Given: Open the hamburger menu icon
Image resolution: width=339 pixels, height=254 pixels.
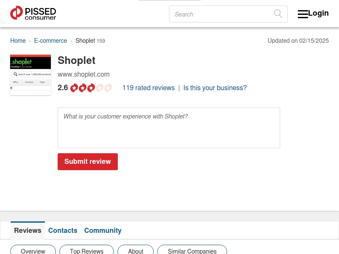Looking at the screenshot, I should pos(303,14).
